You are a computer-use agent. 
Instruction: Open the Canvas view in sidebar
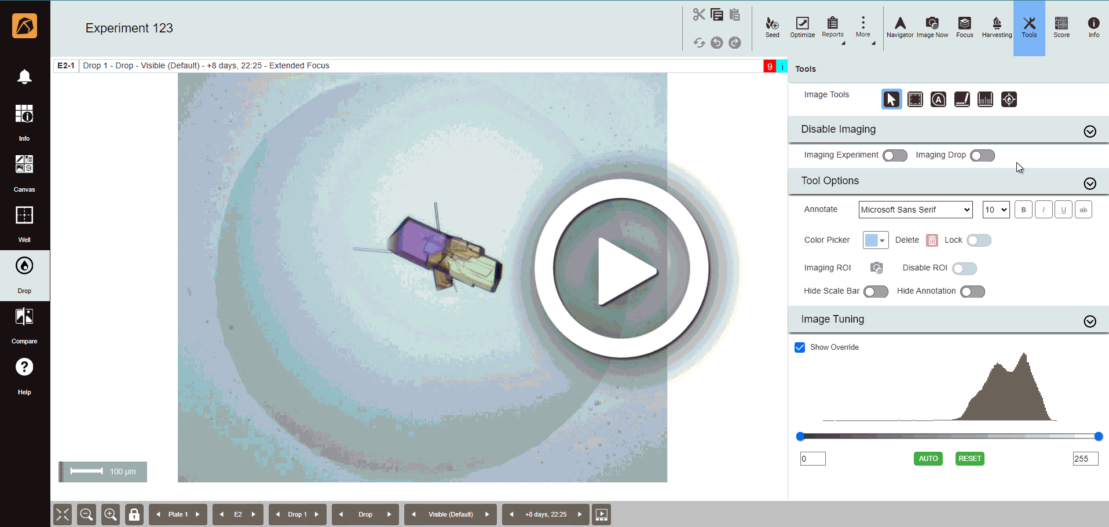pyautogui.click(x=24, y=173)
